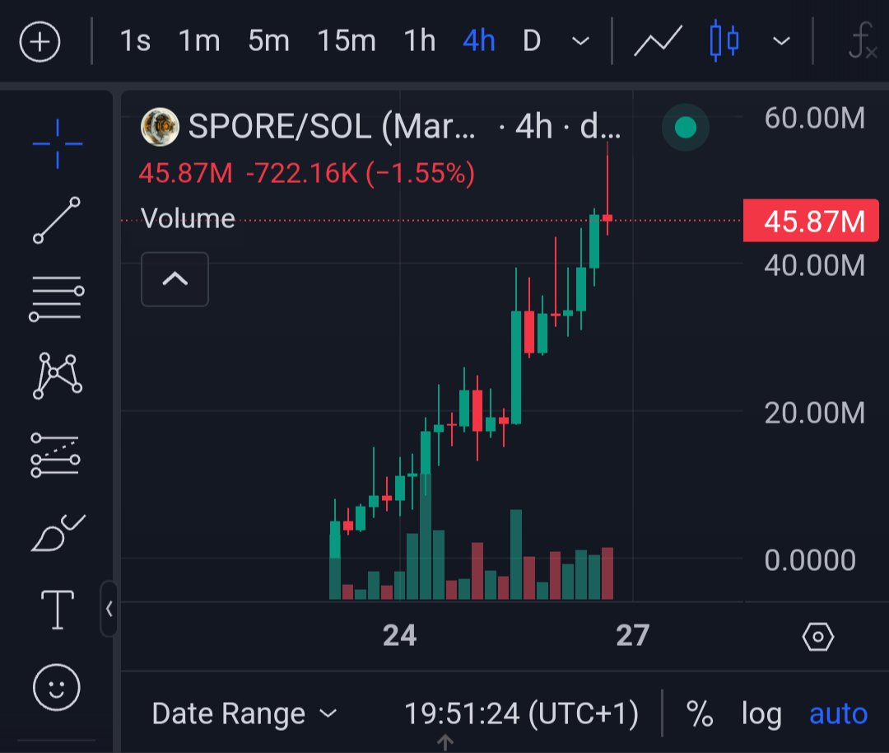Screen dimensions: 889x753
Task: Select the candlestick chart style icon
Action: pos(724,40)
